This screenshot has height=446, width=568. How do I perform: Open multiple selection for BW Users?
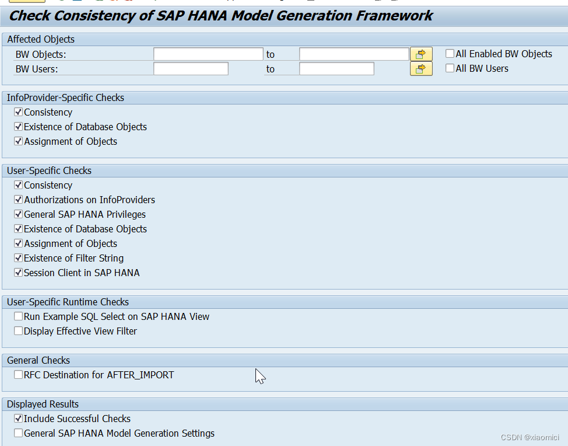click(x=421, y=68)
